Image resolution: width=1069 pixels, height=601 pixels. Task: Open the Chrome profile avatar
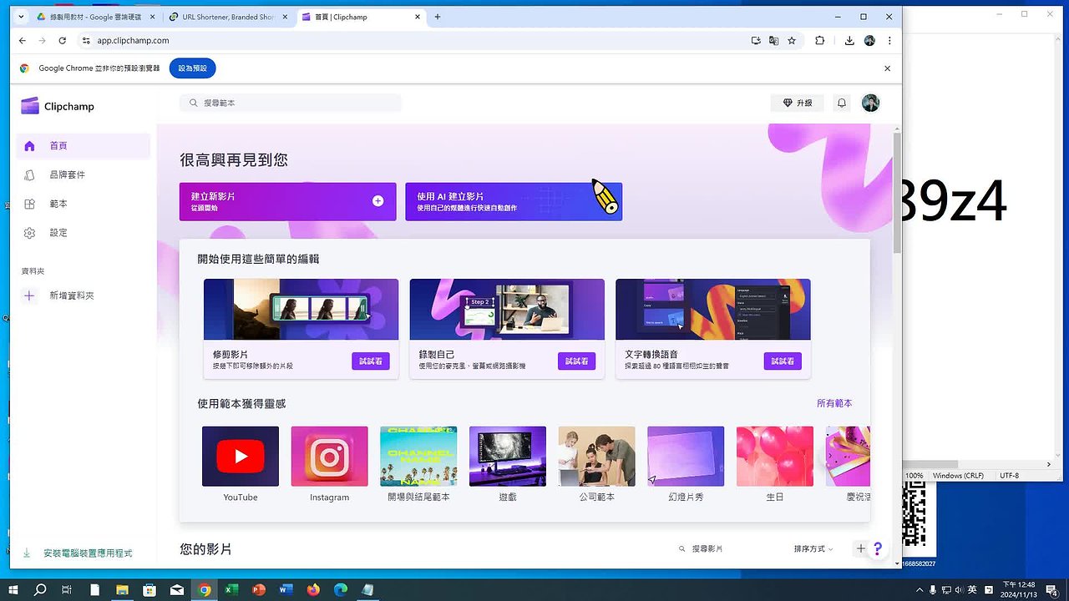[x=869, y=40]
